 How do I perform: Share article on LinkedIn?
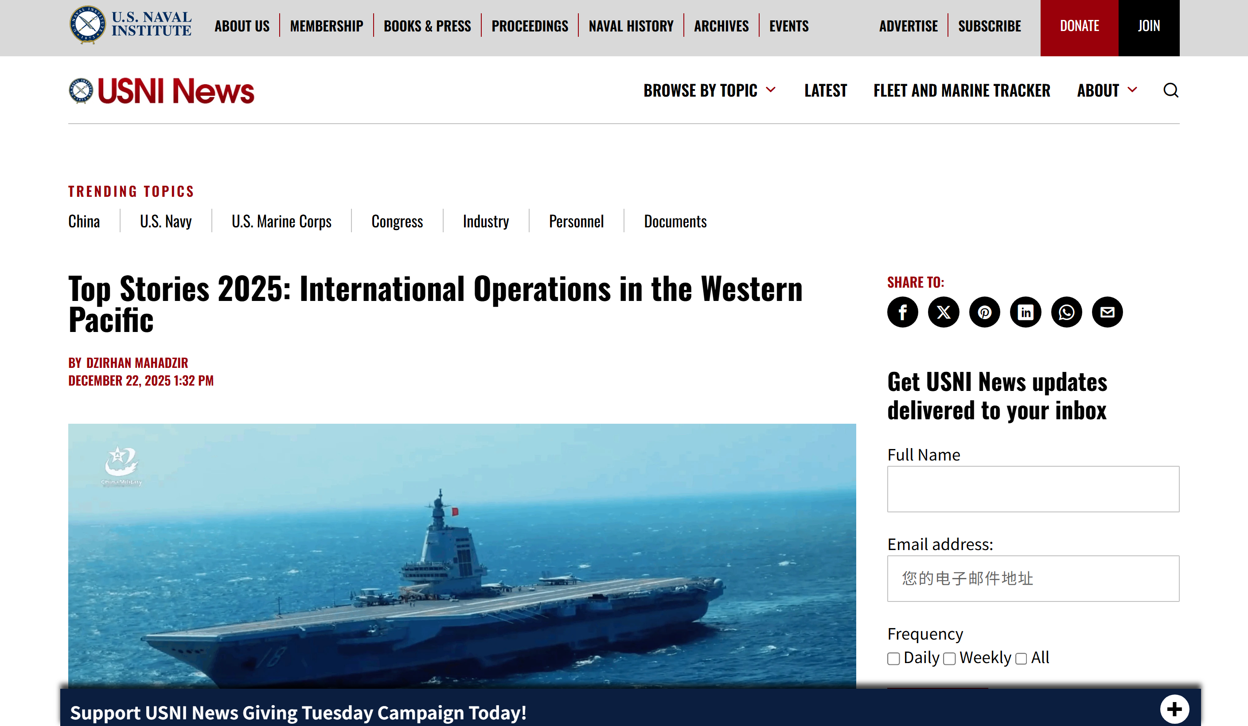(x=1025, y=312)
